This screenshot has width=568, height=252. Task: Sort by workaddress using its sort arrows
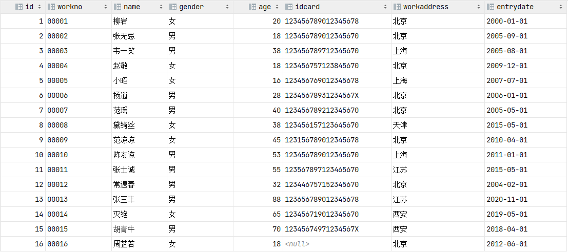[479, 7]
